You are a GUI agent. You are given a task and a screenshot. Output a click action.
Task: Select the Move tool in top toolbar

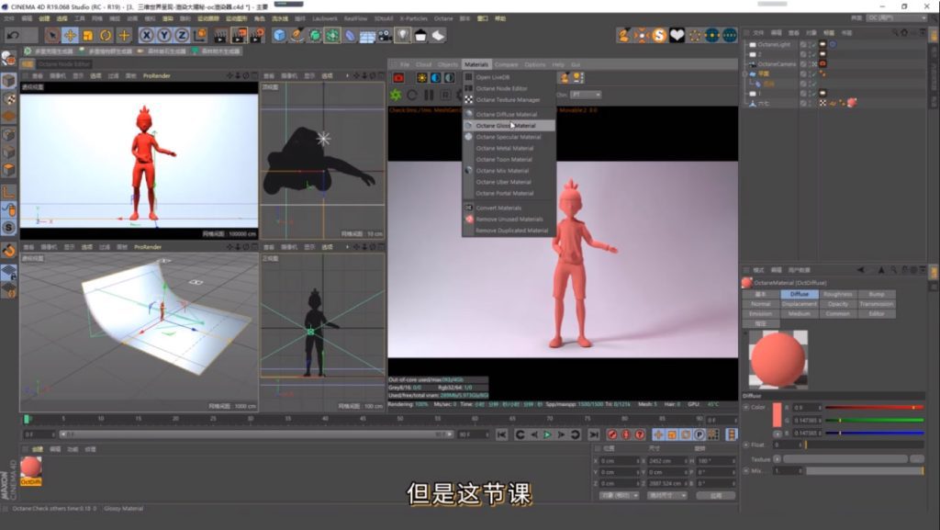point(70,35)
